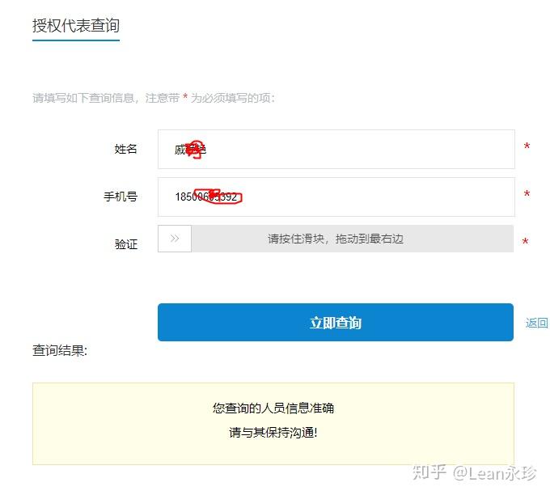Click the red asterisk beside name field
The image size is (550, 495).
coord(527,146)
